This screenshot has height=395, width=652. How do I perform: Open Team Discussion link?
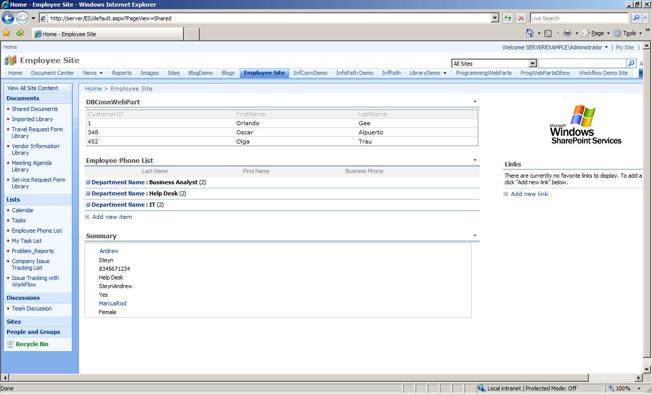[32, 308]
